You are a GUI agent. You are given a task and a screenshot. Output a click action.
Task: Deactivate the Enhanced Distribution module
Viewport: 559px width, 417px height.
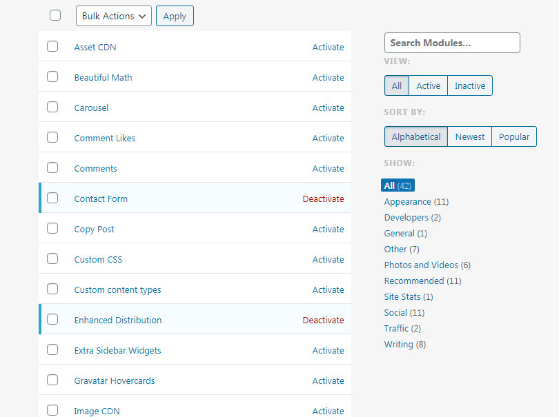click(x=324, y=320)
